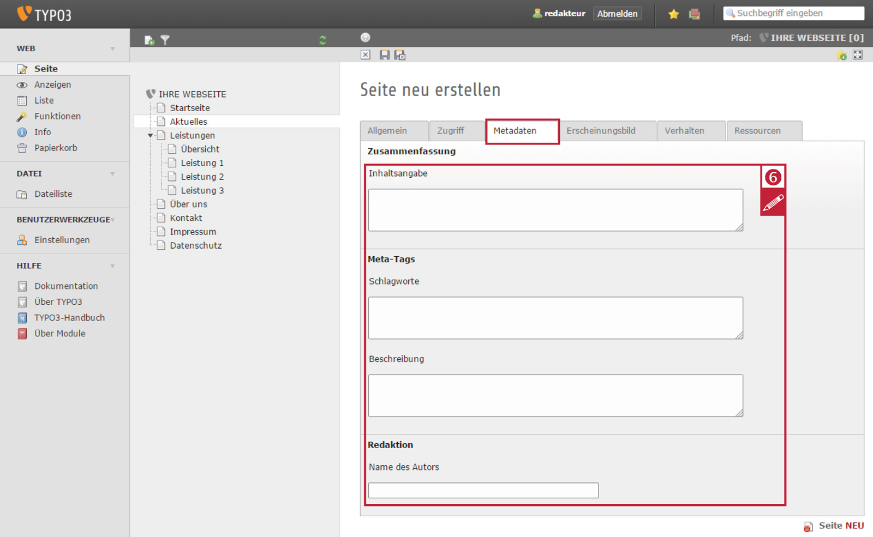This screenshot has width=873, height=537.
Task: Focus the Name des Autors field
Action: tap(483, 490)
